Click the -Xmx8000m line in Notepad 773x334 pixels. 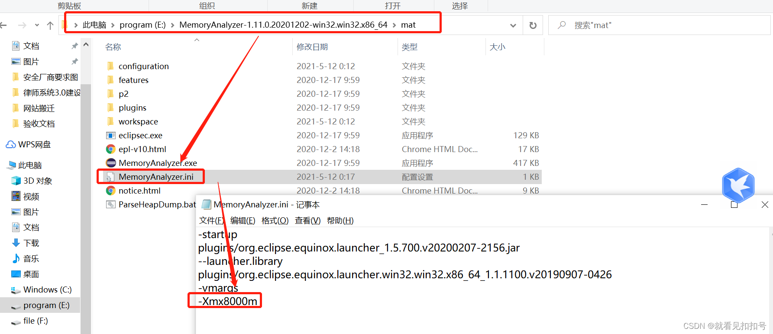pyautogui.click(x=228, y=301)
